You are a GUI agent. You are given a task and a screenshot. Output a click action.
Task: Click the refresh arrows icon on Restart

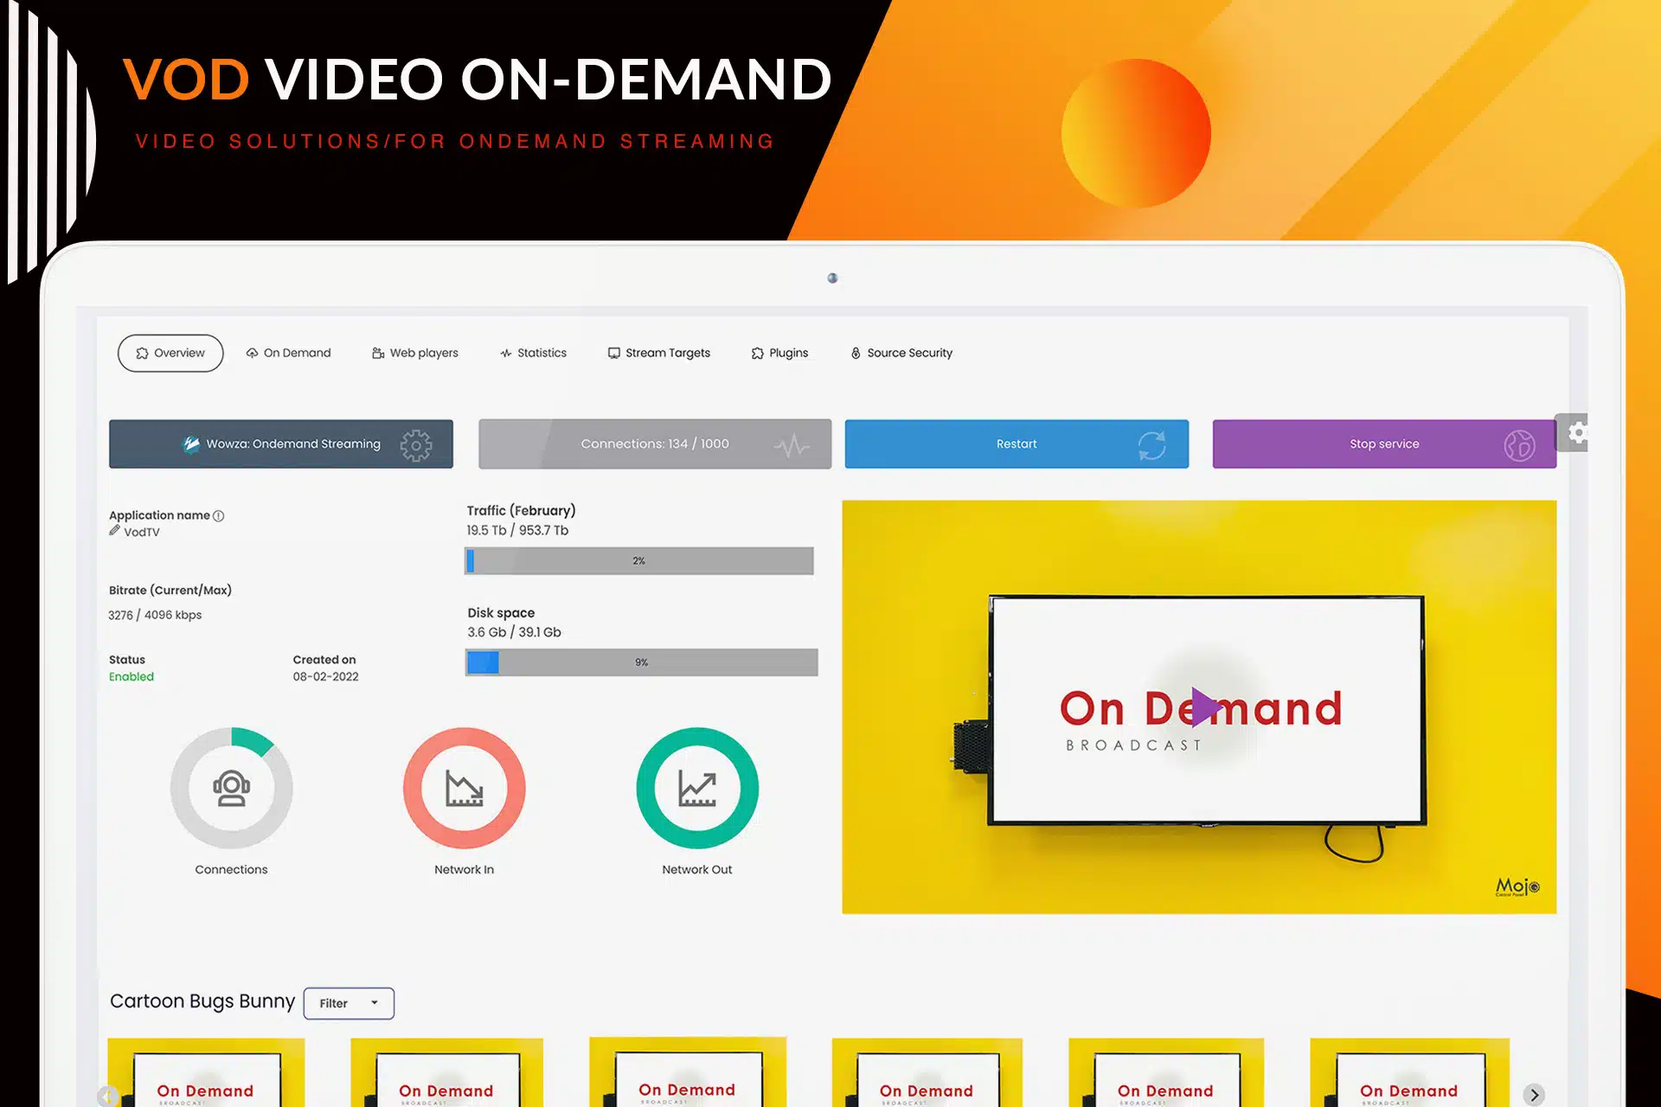pyautogui.click(x=1151, y=445)
